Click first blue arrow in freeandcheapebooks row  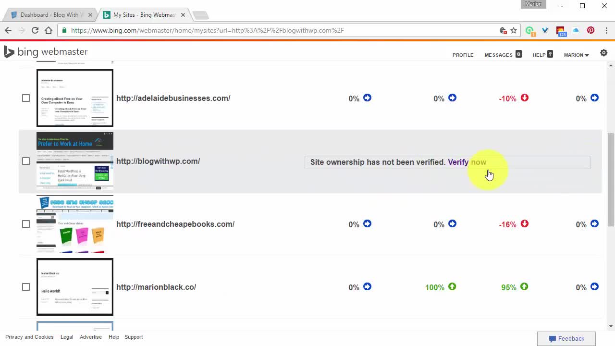click(367, 224)
